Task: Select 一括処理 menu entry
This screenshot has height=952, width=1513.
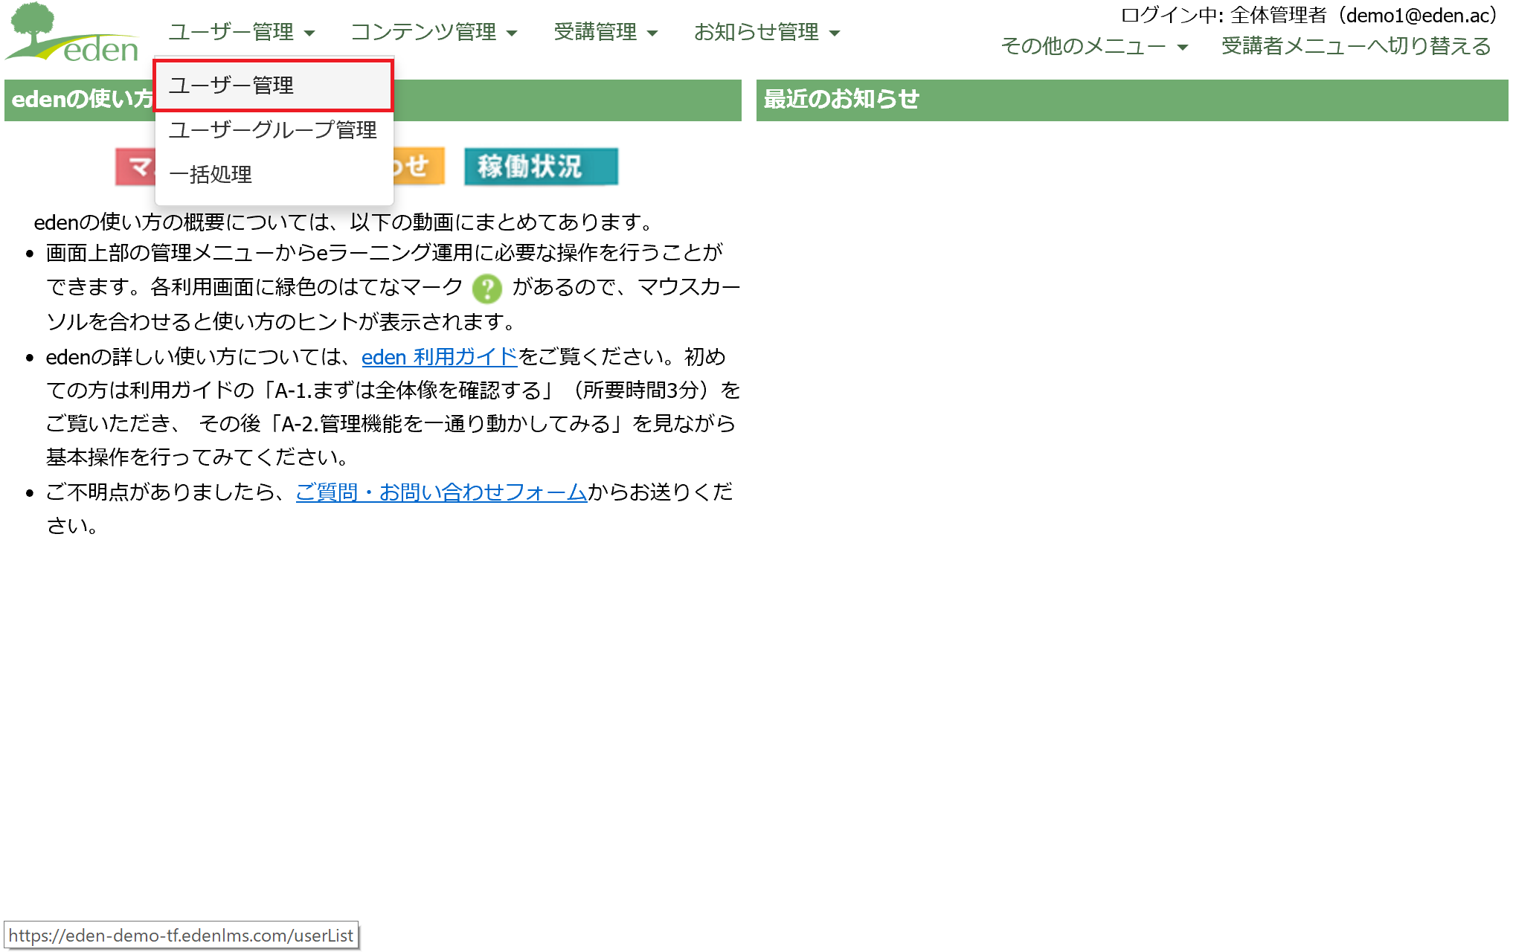Action: tap(274, 175)
